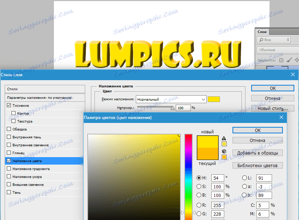This screenshot has height=220, width=299.
Task: Select the R red radio button
Action: point(199,205)
